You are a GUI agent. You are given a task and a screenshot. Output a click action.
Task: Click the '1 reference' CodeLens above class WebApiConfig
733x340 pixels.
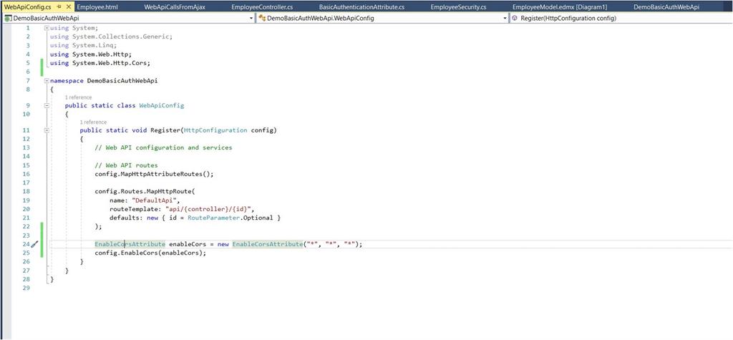click(x=78, y=97)
